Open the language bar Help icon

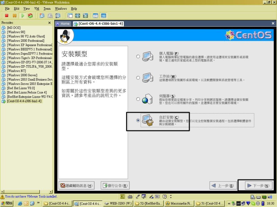click(165, 196)
